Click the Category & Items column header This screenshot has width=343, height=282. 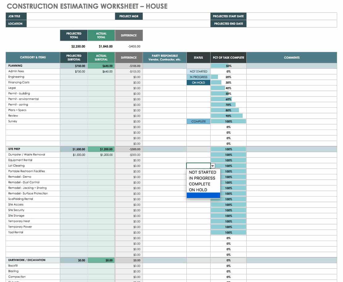pos(33,57)
